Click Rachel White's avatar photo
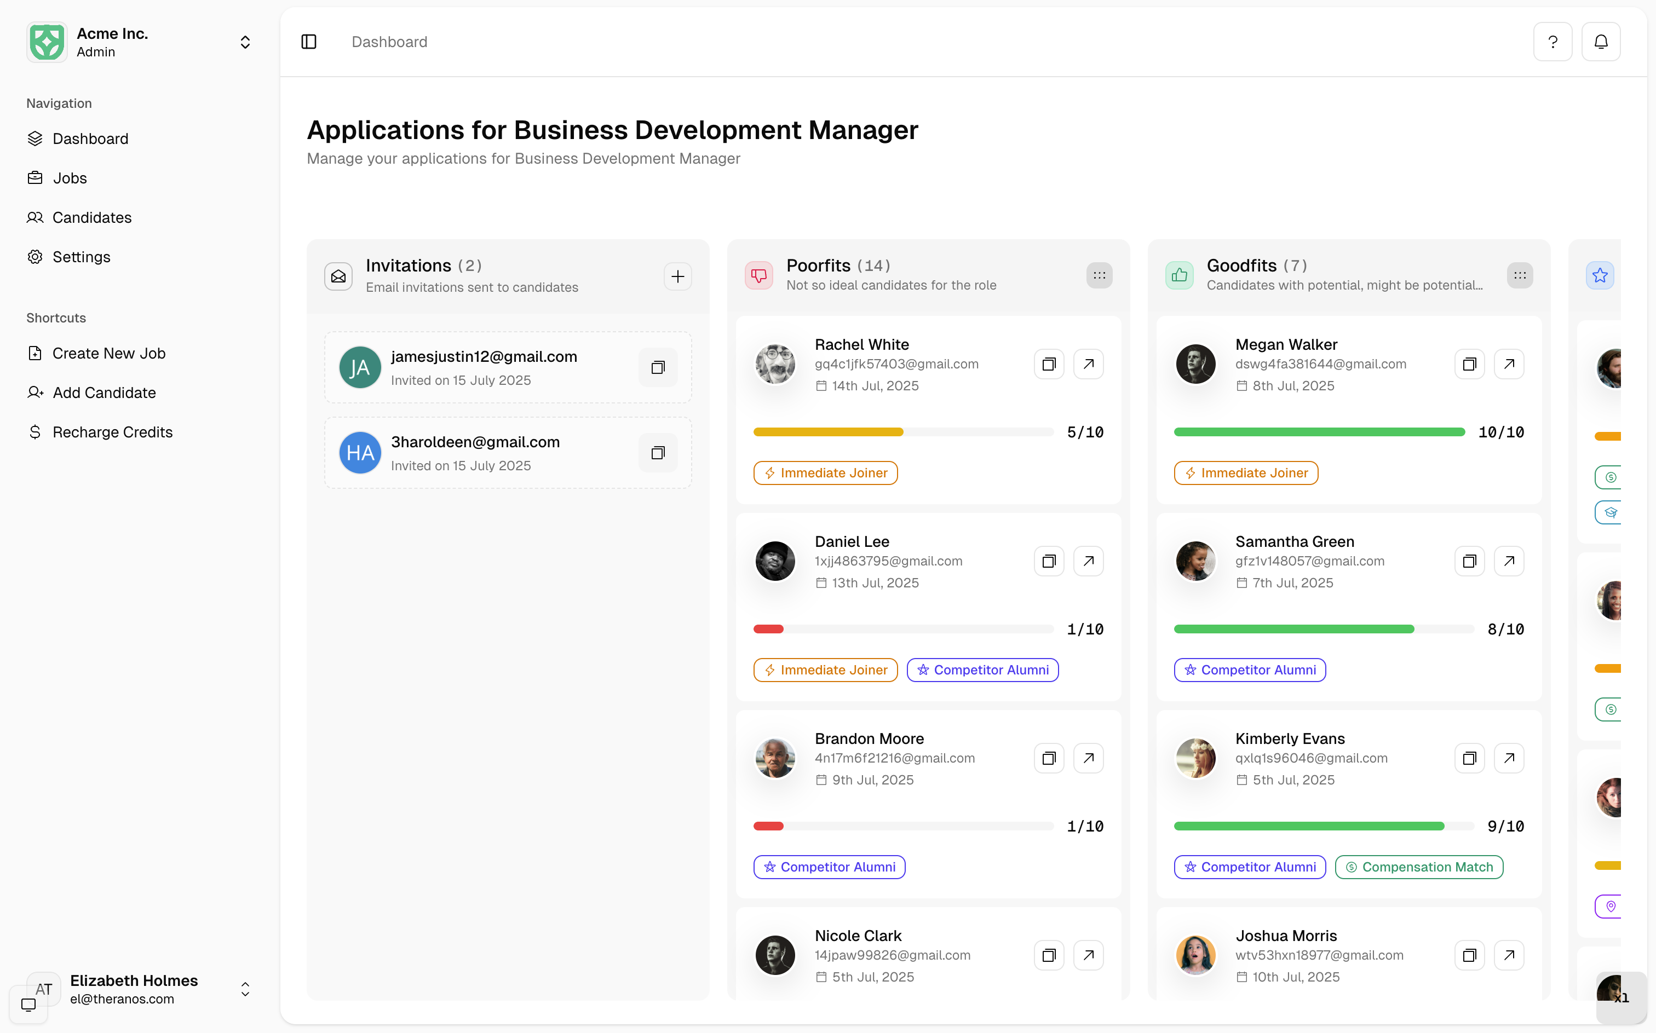This screenshot has width=1656, height=1033. point(775,364)
